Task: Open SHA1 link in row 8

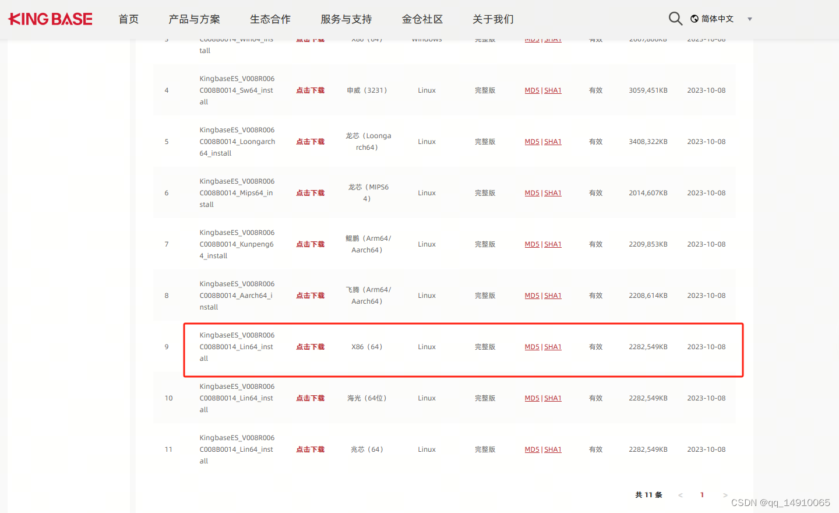Action: 553,296
